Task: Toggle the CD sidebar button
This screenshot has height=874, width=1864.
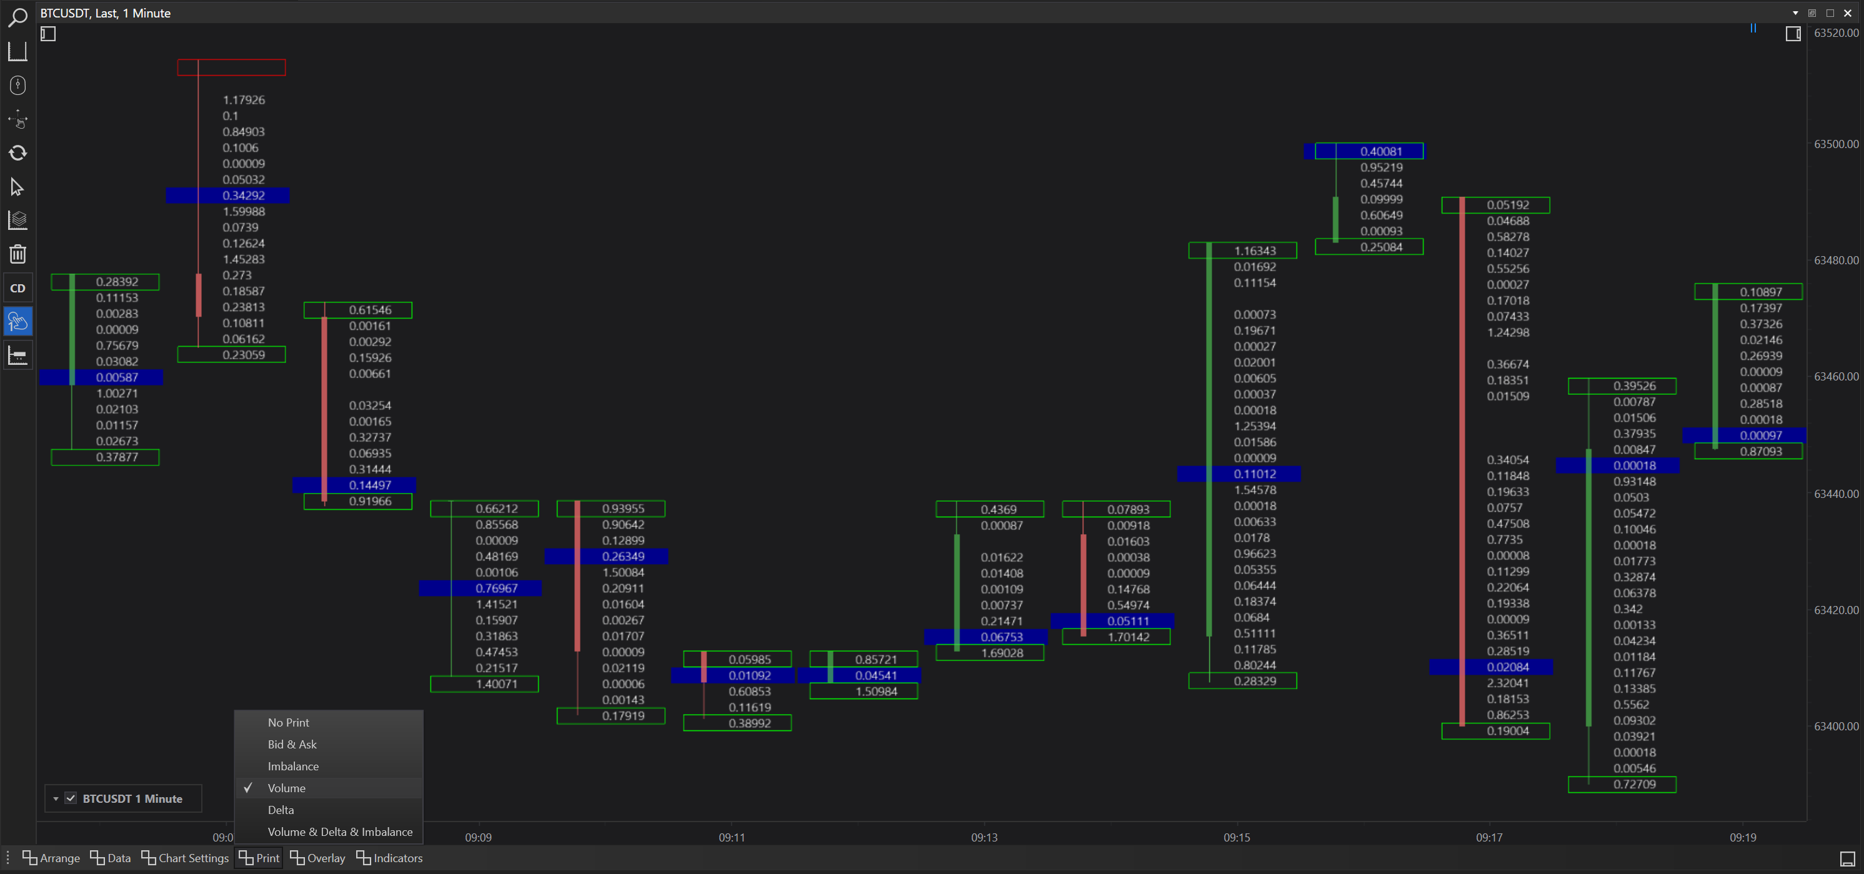Action: pyautogui.click(x=17, y=288)
